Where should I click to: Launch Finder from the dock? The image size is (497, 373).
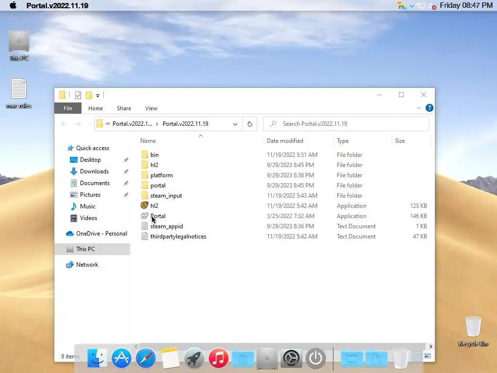[97, 358]
